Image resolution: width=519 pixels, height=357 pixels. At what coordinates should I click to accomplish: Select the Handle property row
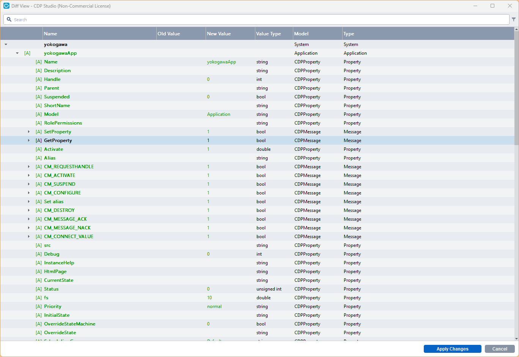(x=257, y=79)
